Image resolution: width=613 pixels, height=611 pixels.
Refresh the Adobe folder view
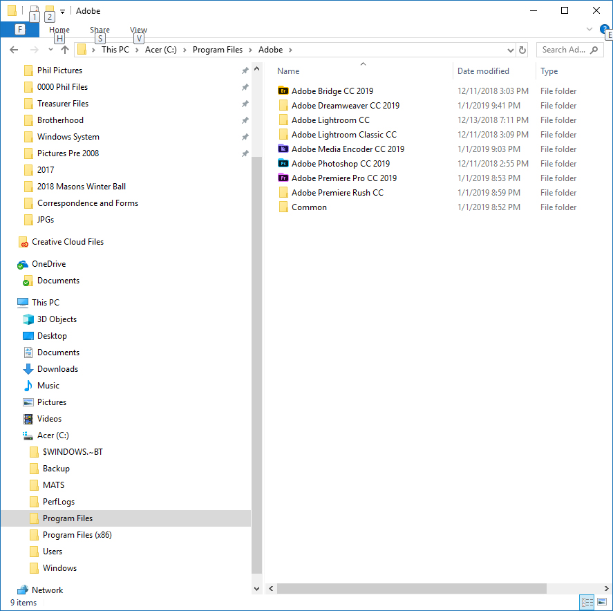pos(522,50)
